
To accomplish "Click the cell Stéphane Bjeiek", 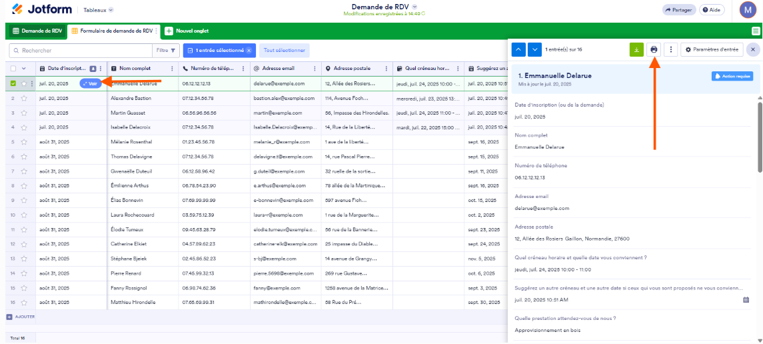I will tap(143, 259).
